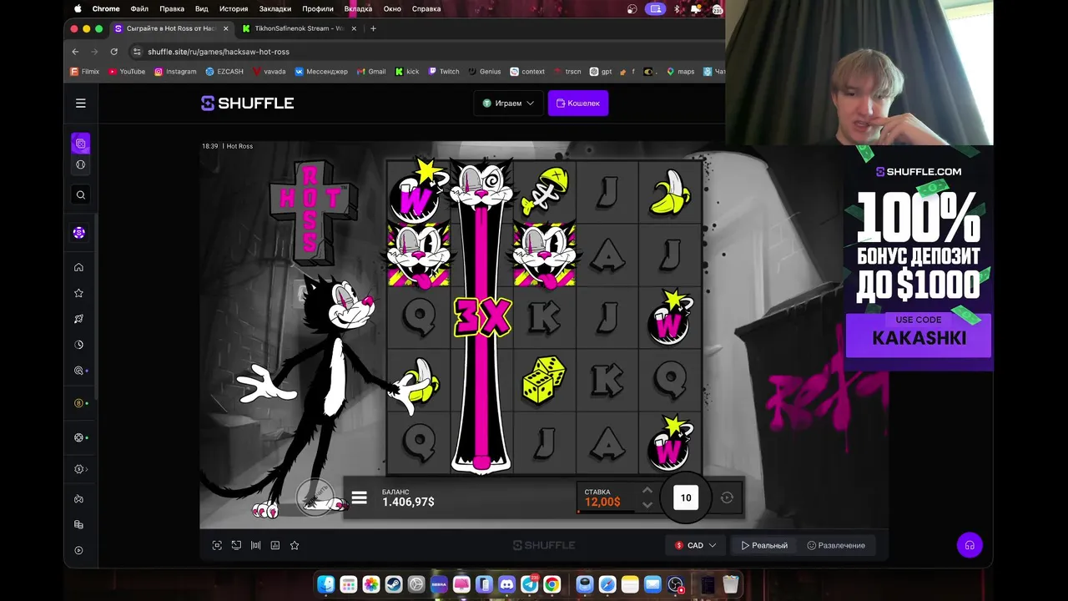Viewport: 1068px width, 601px height.
Task: Open sidebar search magnifier
Action: point(81,194)
